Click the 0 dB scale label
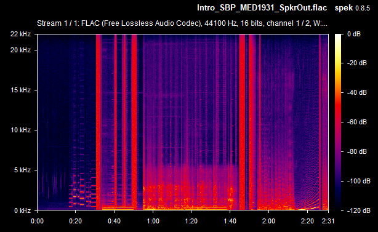 point(354,34)
